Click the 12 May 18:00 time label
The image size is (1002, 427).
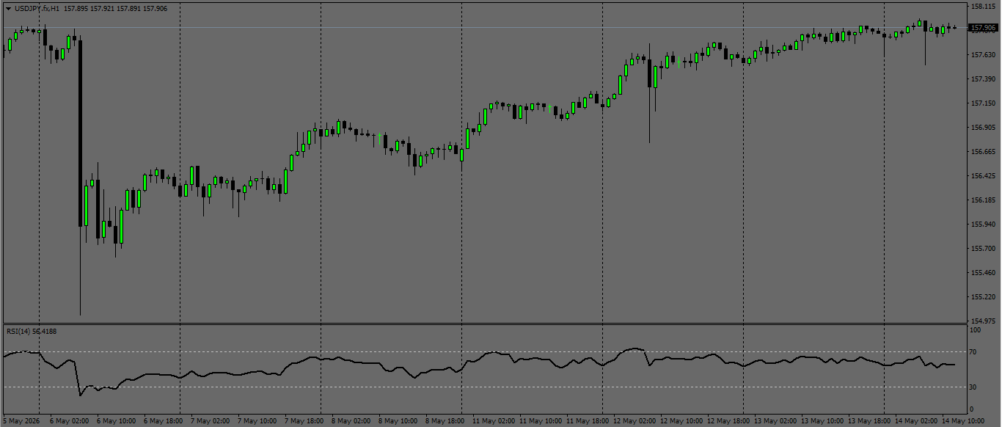[728, 421]
